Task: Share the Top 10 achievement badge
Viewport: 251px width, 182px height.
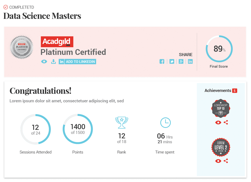Action: (x=226, y=122)
